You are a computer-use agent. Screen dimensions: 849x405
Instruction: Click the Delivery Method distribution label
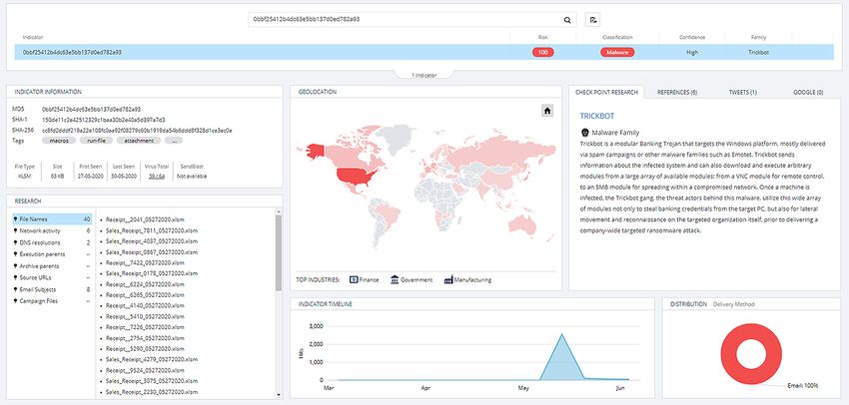click(x=734, y=304)
